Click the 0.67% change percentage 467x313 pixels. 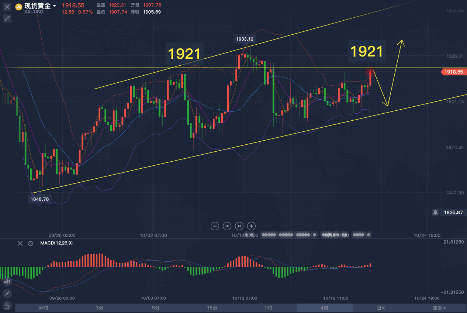pyautogui.click(x=85, y=12)
